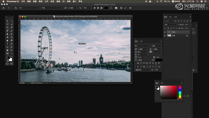Commit text edit with checkmark icon
This screenshot has width=209, height=118.
click(125, 8)
